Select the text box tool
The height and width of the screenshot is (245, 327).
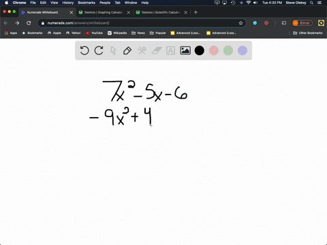(x=170, y=50)
